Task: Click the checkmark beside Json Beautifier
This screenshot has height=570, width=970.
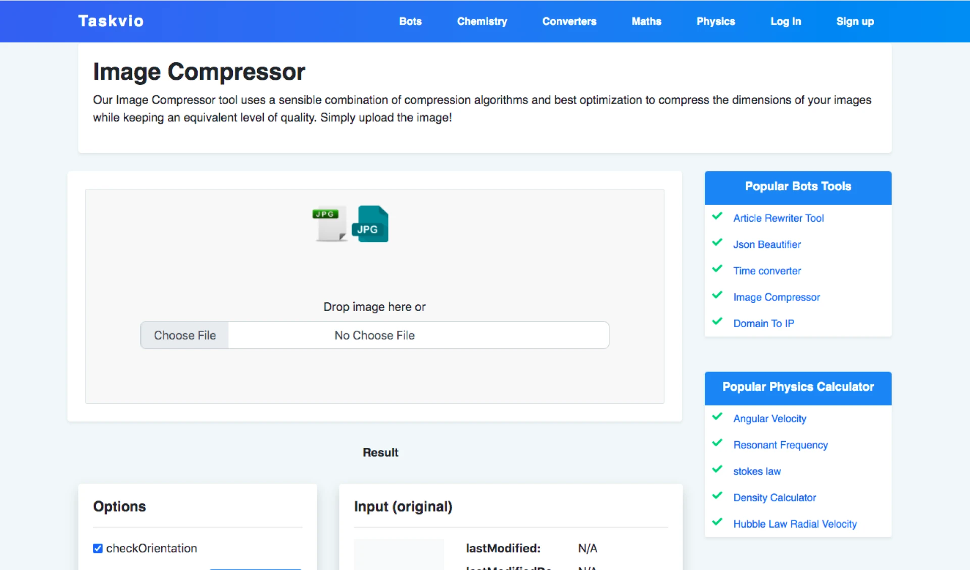Action: click(717, 242)
